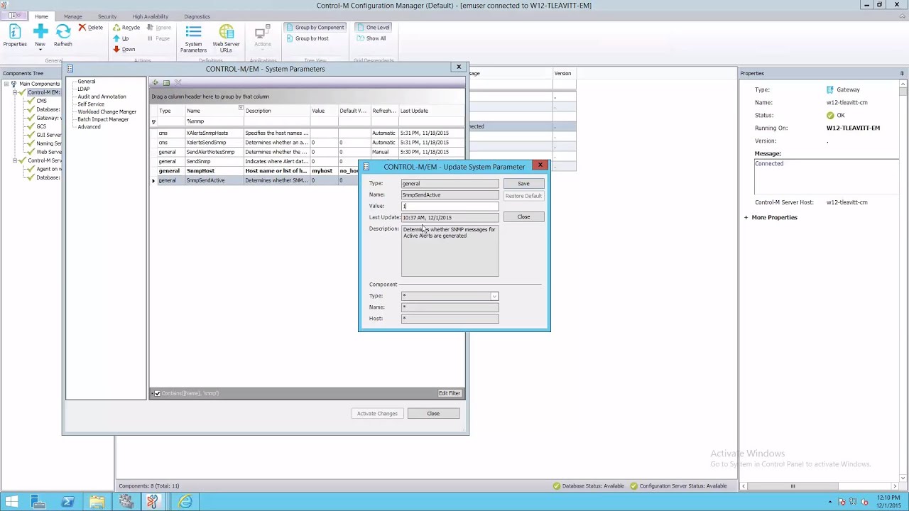Select CMS in Components Tree
Image resolution: width=909 pixels, height=511 pixels.
(41, 101)
